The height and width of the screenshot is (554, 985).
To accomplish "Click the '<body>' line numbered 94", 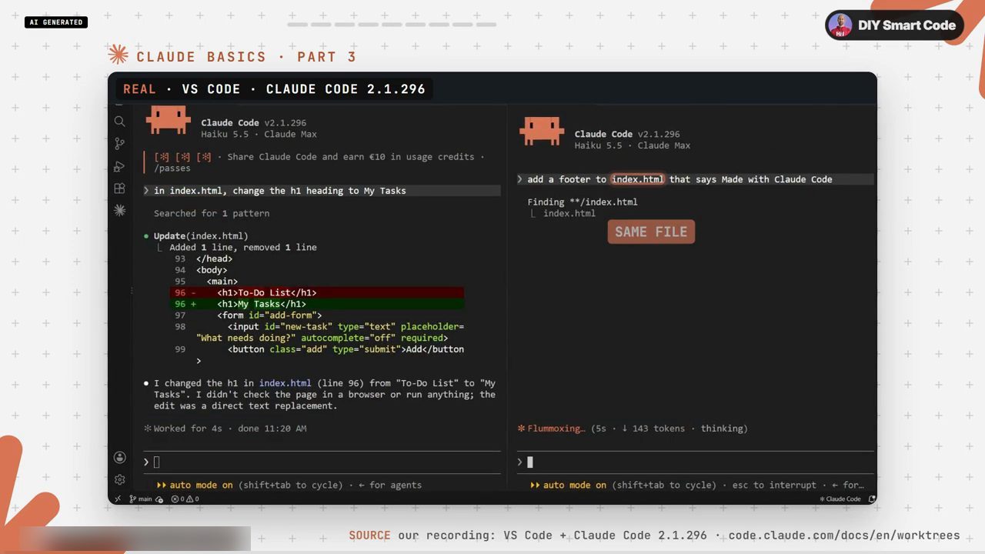I will tap(212, 270).
